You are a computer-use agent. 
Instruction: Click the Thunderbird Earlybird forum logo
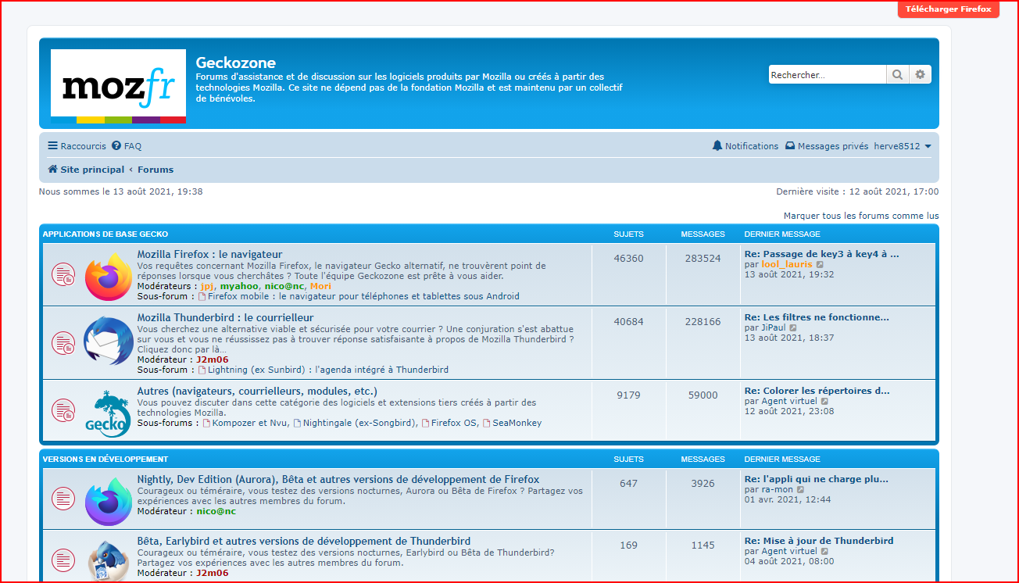[x=108, y=560]
